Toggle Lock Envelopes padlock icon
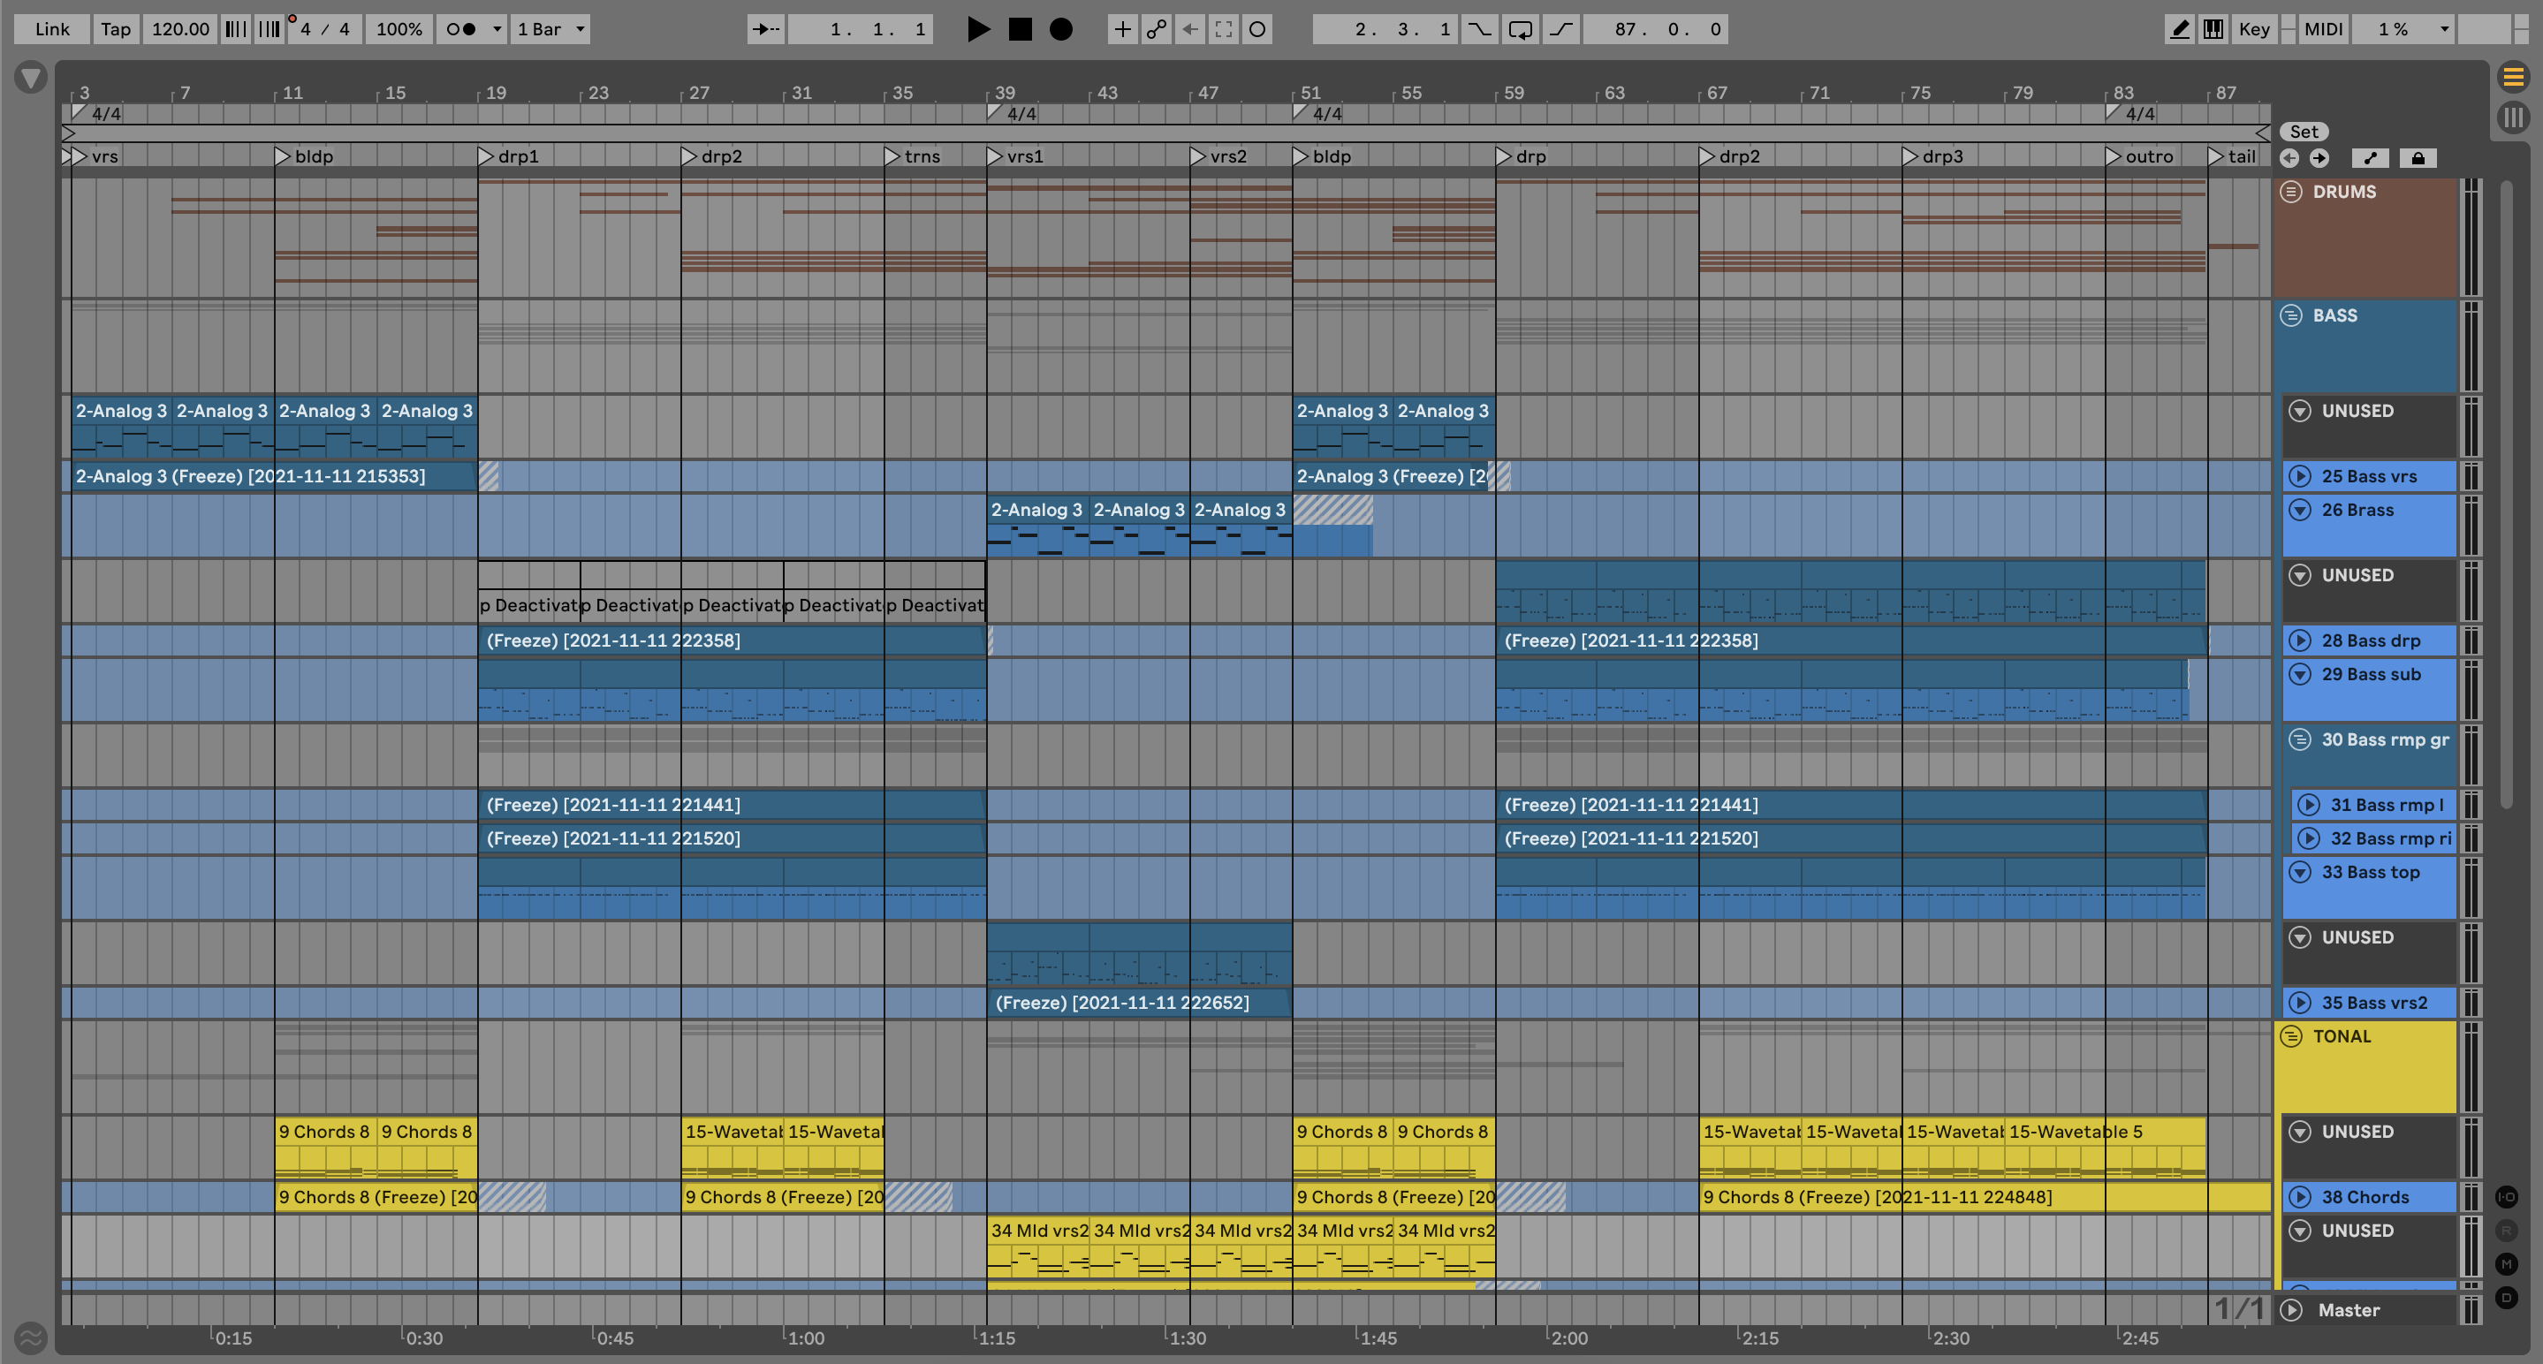The height and width of the screenshot is (1364, 2543). click(x=2418, y=158)
